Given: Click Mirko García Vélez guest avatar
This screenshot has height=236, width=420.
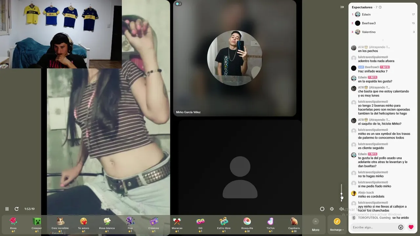Looking at the screenshot, I should click(235, 58).
